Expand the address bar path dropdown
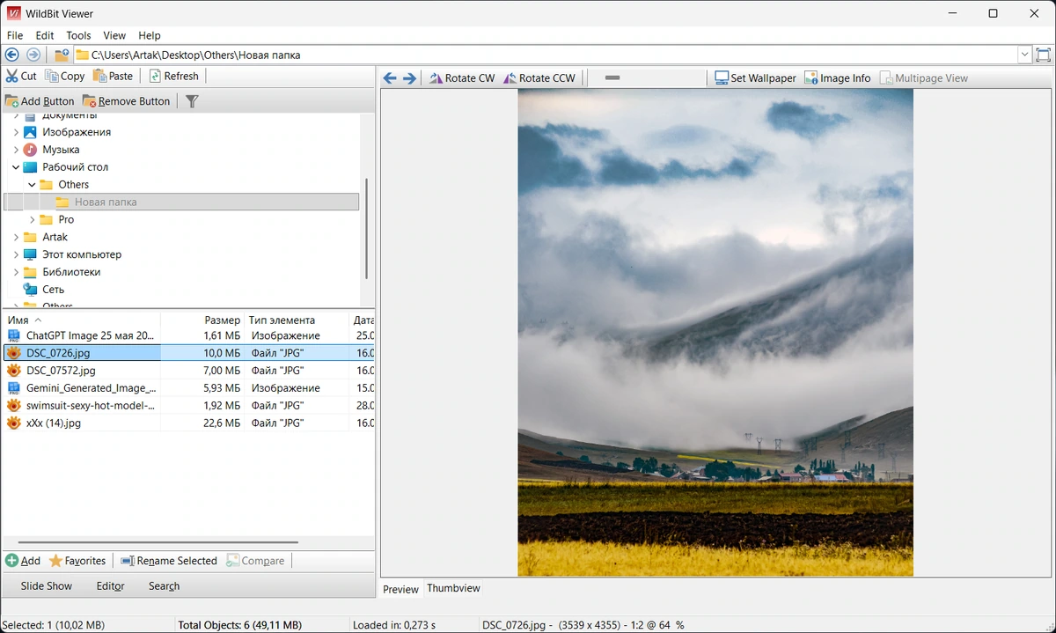 1024,55
